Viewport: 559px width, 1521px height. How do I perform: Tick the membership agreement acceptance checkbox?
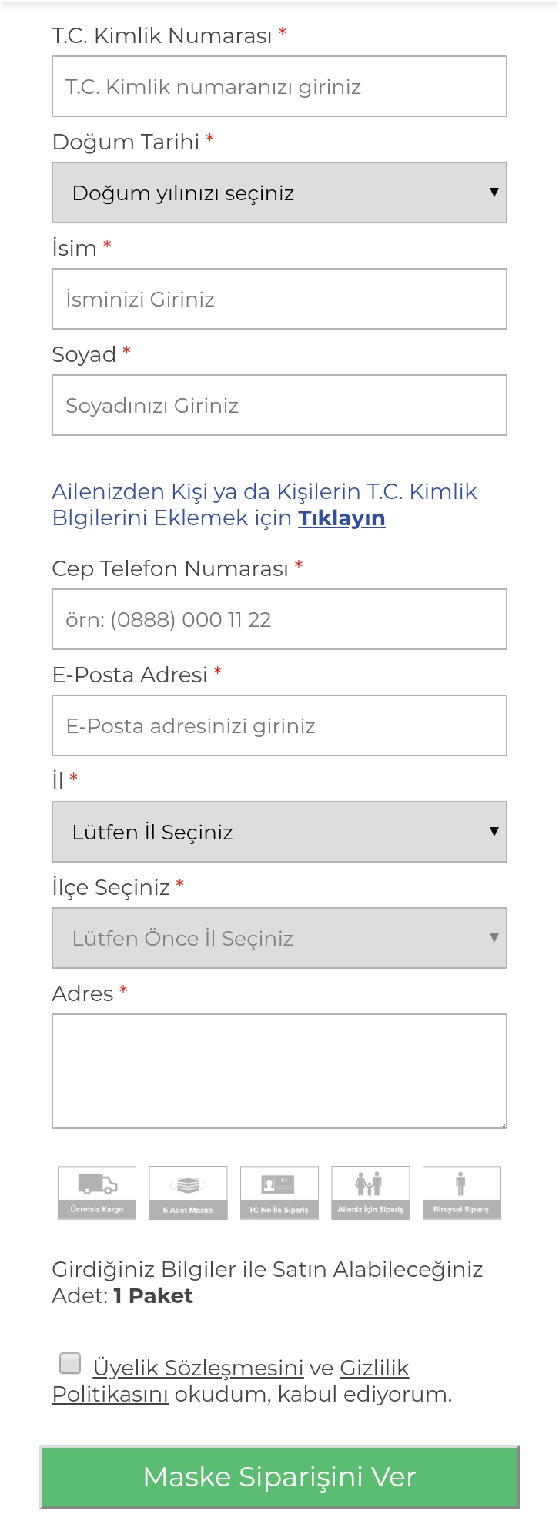pos(70,1363)
